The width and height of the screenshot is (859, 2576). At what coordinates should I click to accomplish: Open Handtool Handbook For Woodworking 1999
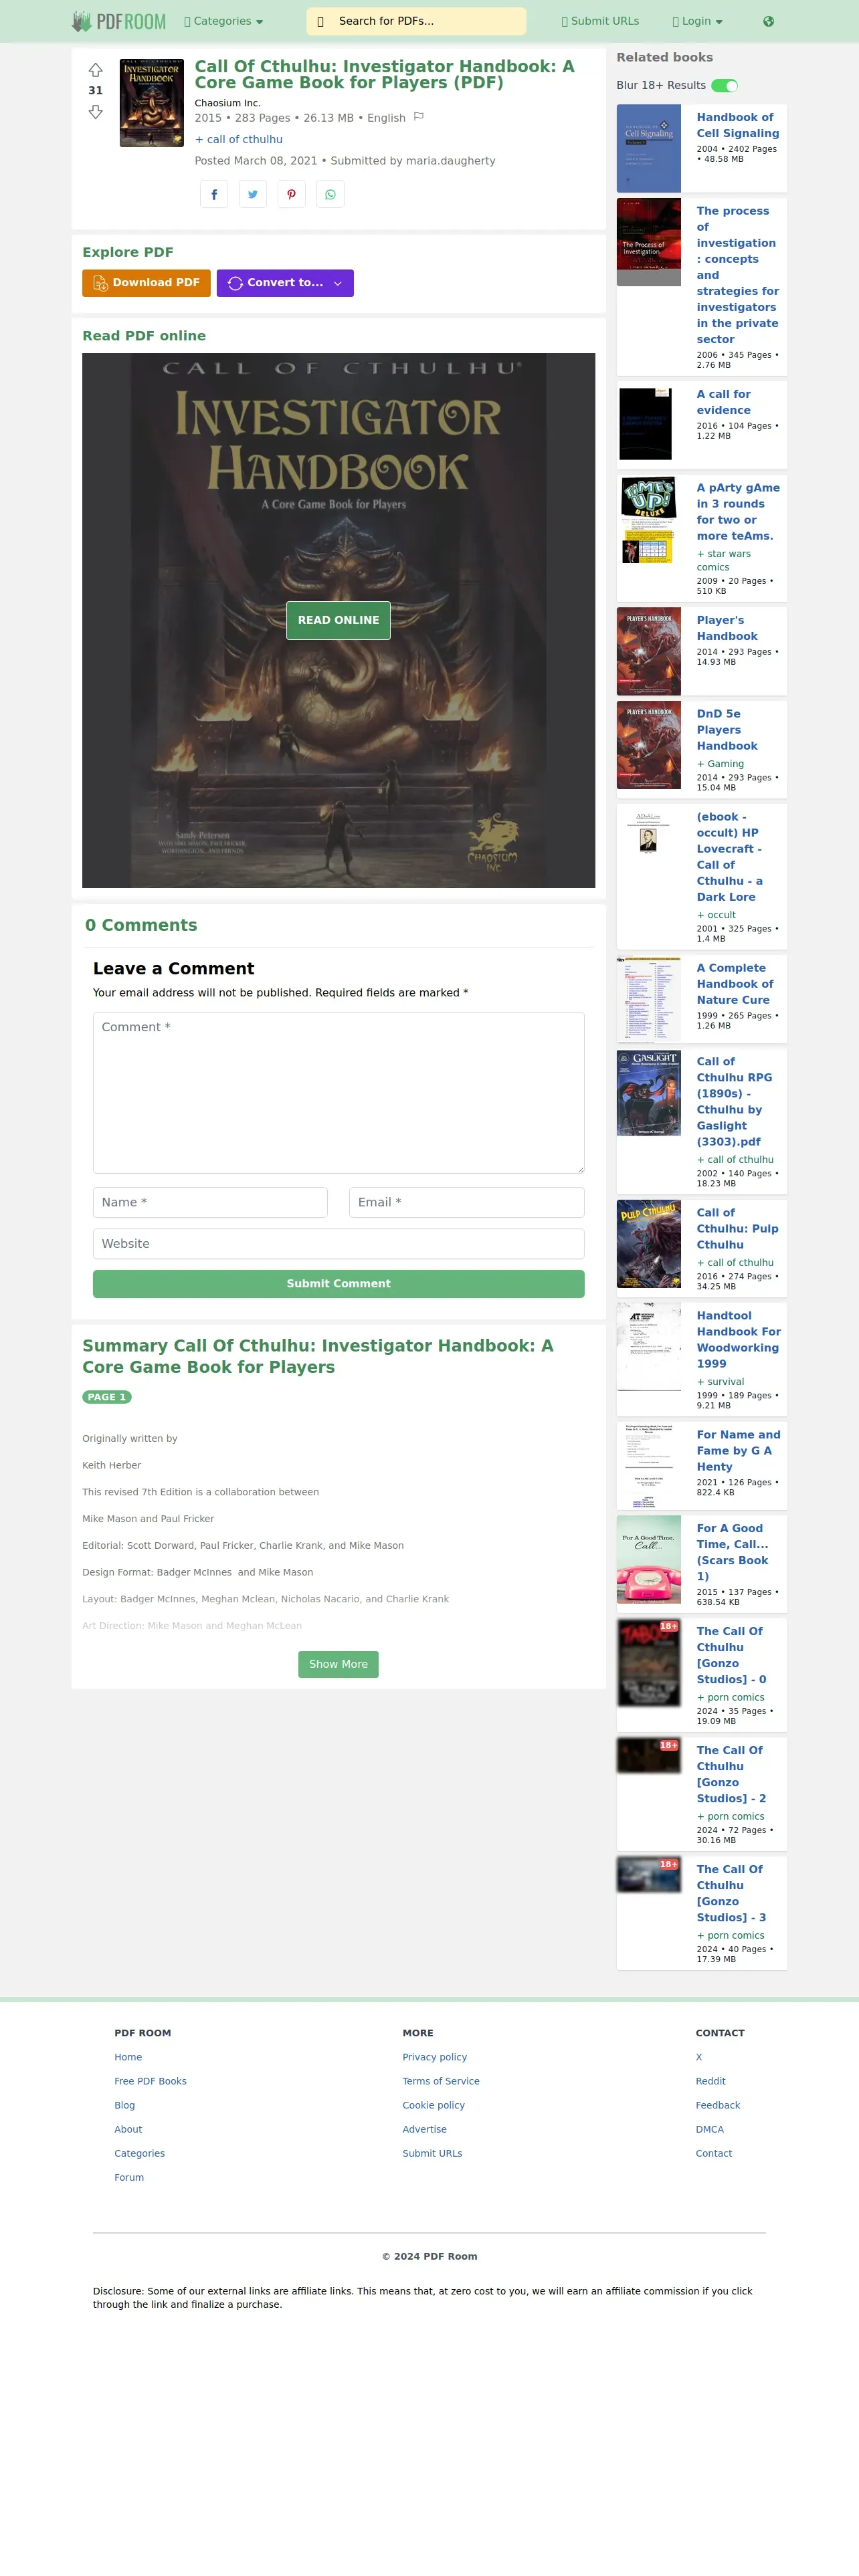[x=738, y=1340]
